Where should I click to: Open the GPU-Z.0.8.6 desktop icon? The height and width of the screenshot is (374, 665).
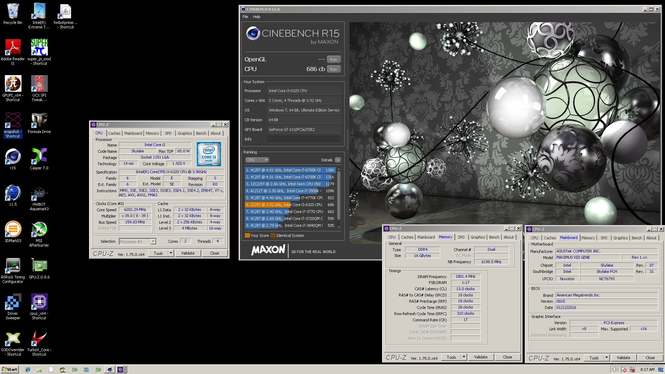tap(39, 268)
